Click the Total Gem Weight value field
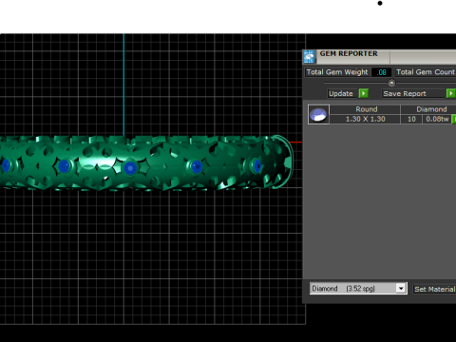This screenshot has height=342, width=456. pyautogui.click(x=382, y=72)
